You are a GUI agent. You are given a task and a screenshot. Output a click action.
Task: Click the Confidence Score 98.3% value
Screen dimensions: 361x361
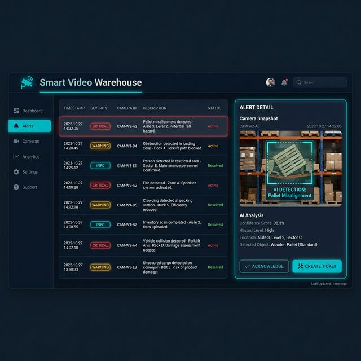click(x=279, y=223)
